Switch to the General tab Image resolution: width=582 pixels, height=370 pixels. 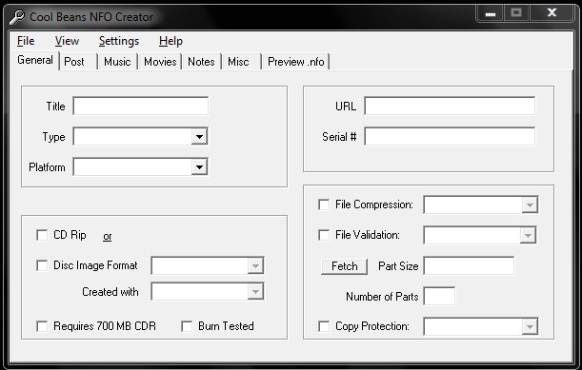click(35, 60)
